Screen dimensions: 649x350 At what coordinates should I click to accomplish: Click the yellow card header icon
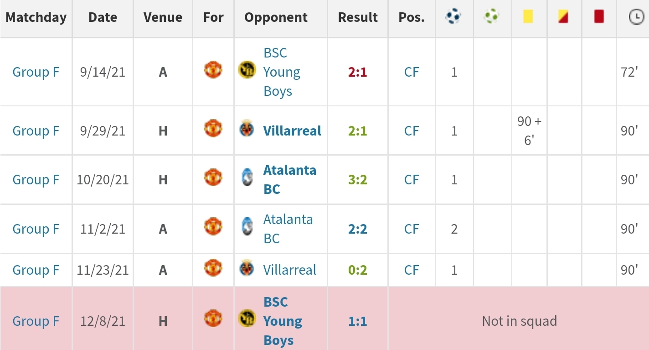(528, 17)
